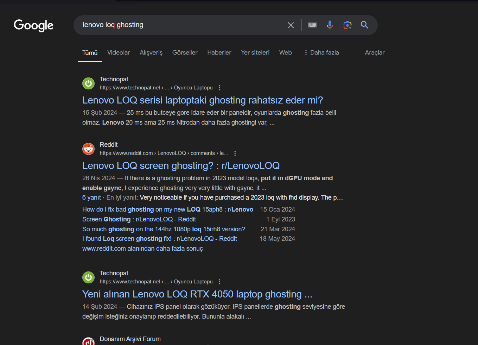This screenshot has height=345, width=478.
Task: Click the snippet starting '26 Nis 2024'
Action: tap(208, 183)
